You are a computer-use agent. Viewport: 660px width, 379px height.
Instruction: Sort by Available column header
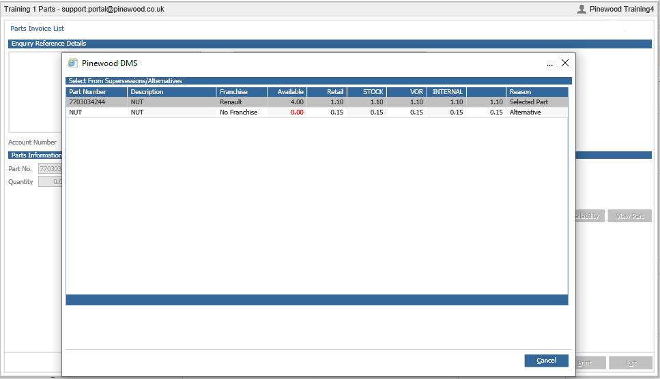click(287, 91)
